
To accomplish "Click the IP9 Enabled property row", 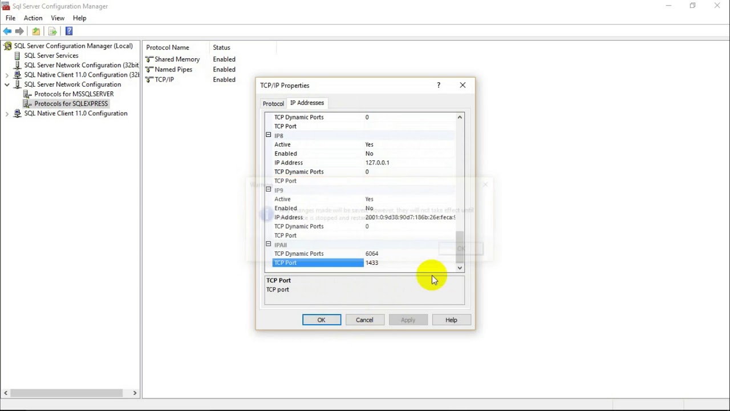I will [x=364, y=208].
